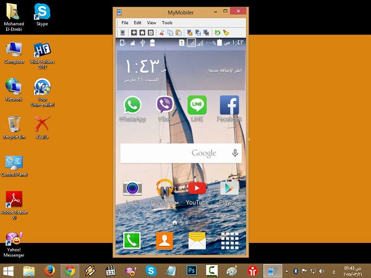Image resolution: width=371 pixels, height=278 pixels.
Task: Open the LINE app icon
Action: click(197, 109)
